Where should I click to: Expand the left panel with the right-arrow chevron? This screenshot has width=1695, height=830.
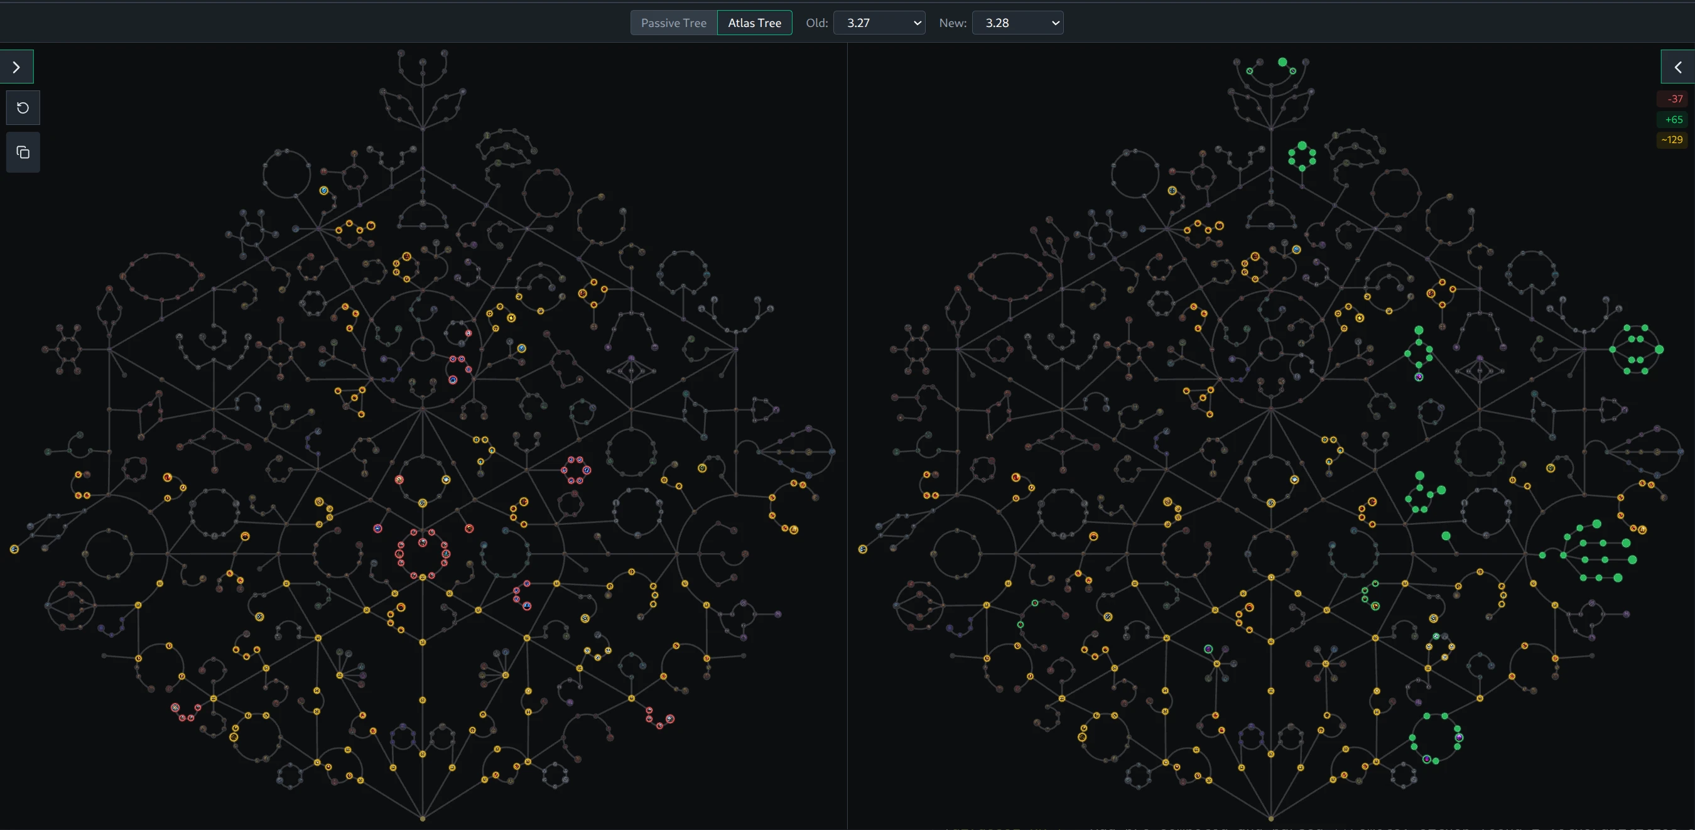pos(16,66)
